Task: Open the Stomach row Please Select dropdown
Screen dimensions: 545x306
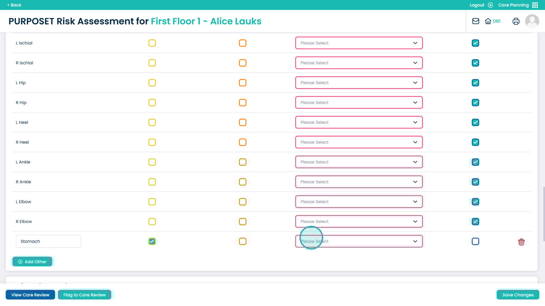Action: [x=359, y=241]
